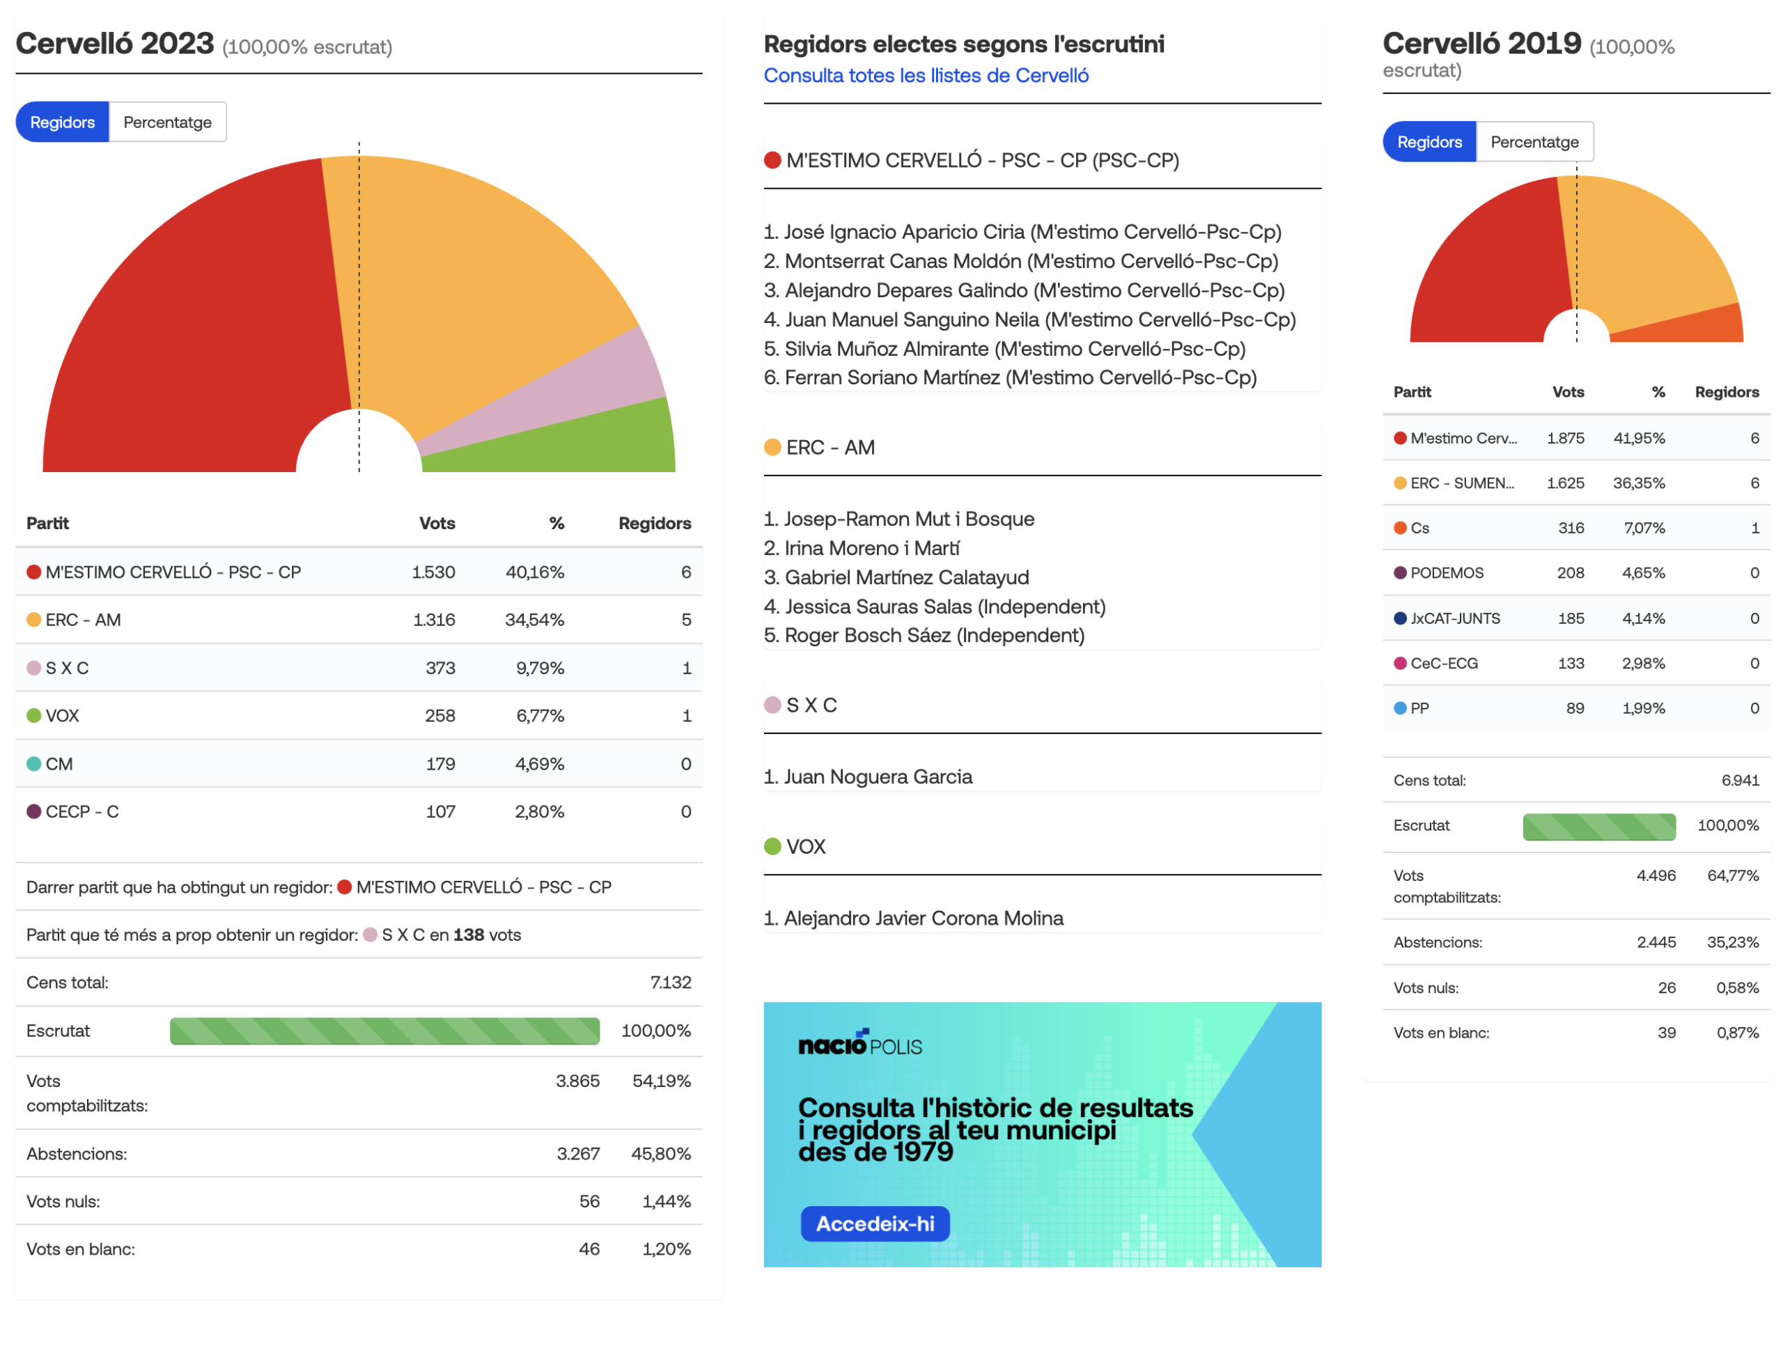Switch to Percentatge tab in Cervelló 2023
This screenshot has height=1353, width=1783.
[168, 123]
